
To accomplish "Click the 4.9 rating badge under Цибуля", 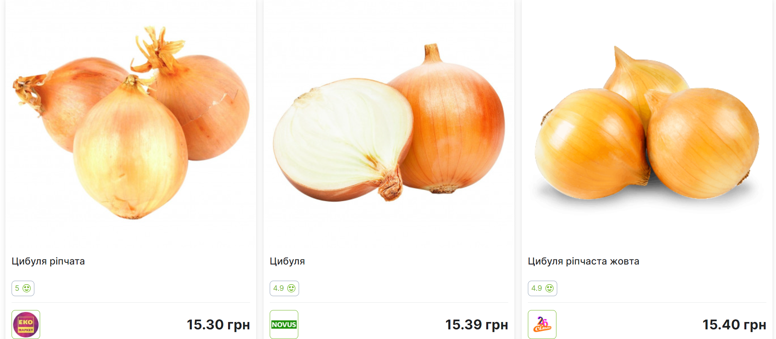I will click(284, 288).
